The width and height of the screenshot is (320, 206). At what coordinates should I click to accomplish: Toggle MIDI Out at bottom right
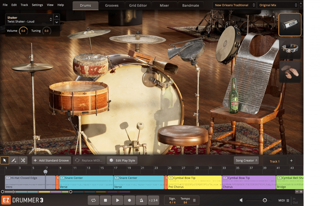pyautogui.click(x=295, y=202)
